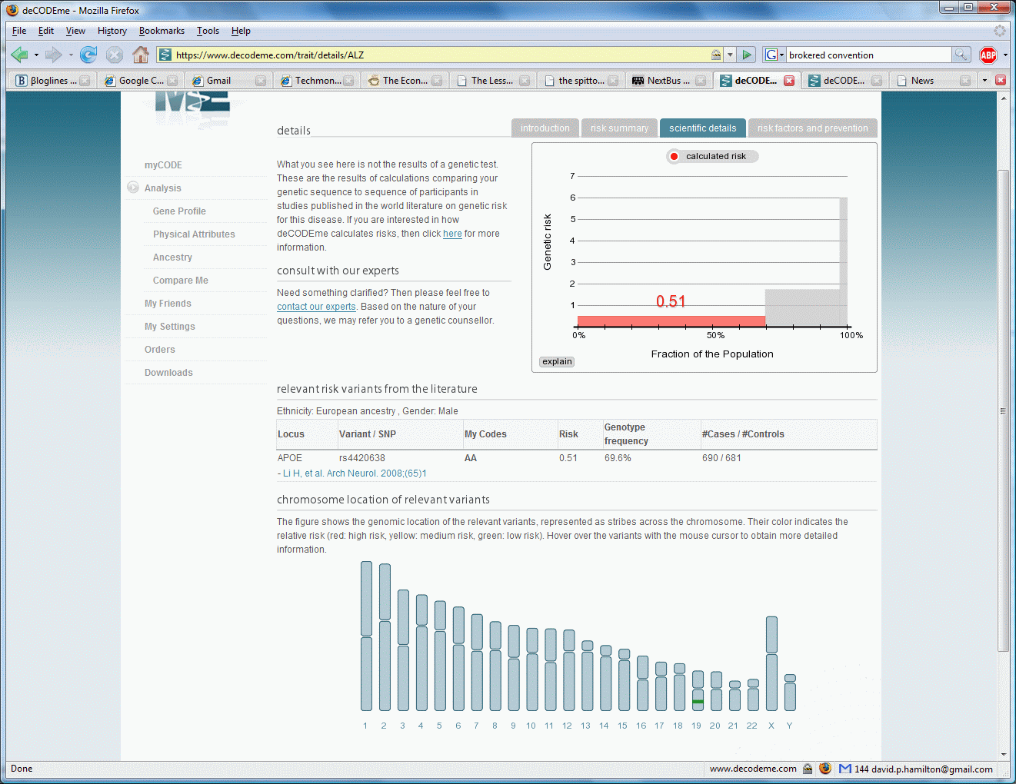
Task: Open My Settings in sidebar
Action: (x=169, y=327)
